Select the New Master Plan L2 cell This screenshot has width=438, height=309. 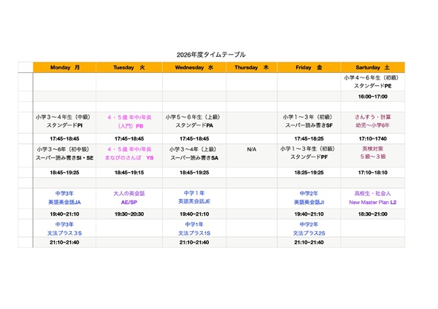point(372,197)
